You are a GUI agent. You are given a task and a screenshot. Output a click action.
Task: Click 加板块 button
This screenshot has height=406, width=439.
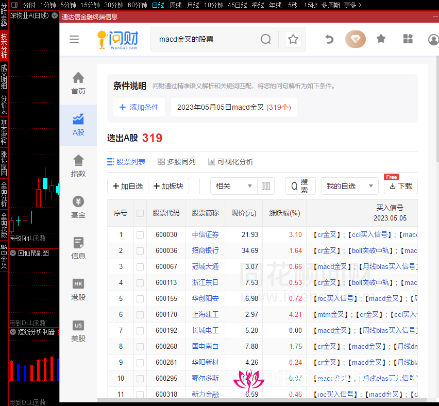[x=168, y=186]
